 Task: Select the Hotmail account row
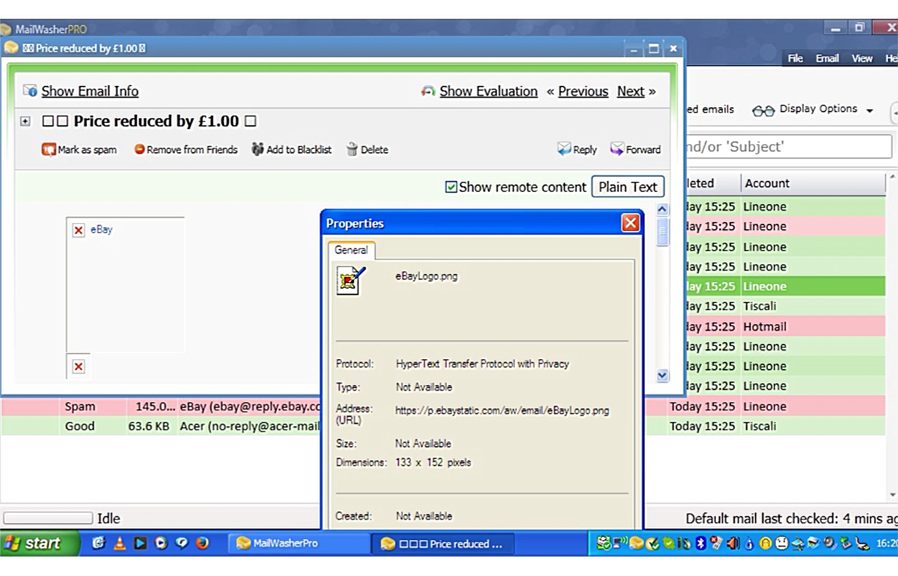[786, 327]
